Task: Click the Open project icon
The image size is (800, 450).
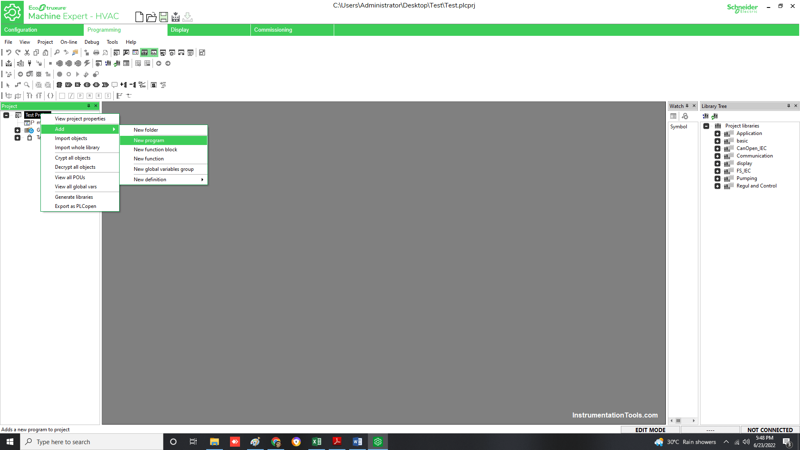Action: click(152, 17)
